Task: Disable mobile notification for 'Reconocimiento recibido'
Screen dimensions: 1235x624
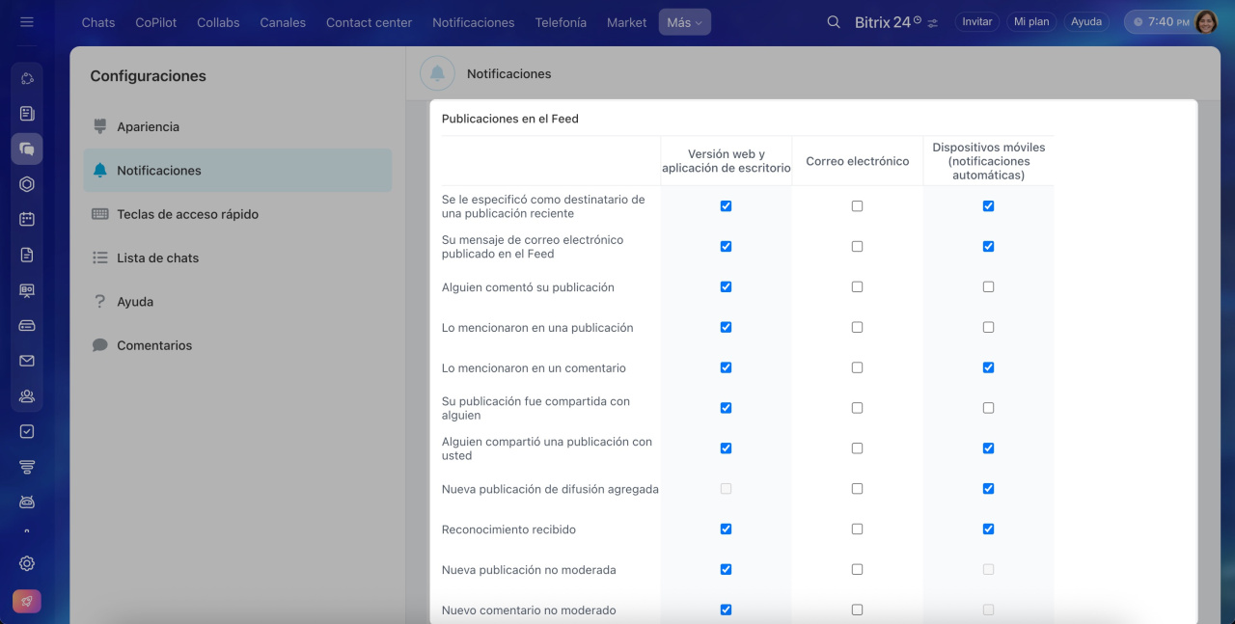Action: (x=988, y=529)
